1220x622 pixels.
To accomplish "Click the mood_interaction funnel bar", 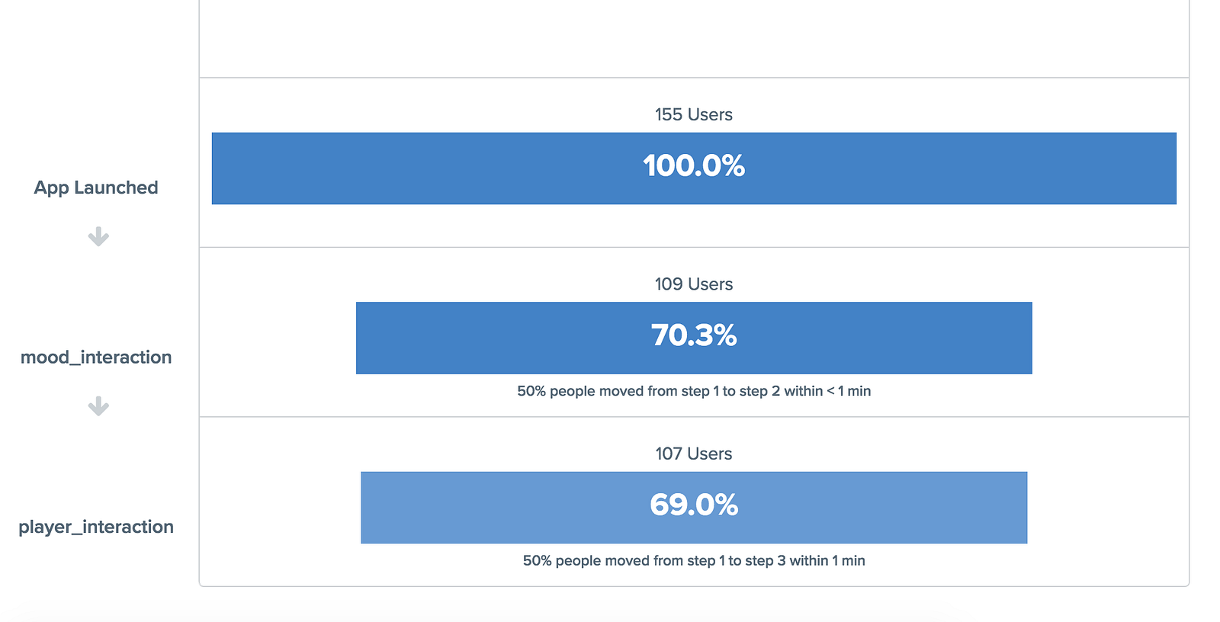I will (x=496, y=338).
